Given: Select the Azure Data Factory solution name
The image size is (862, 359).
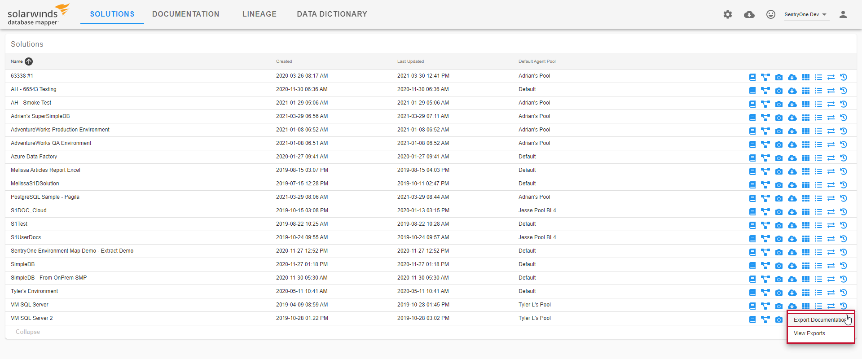Looking at the screenshot, I should click(34, 157).
